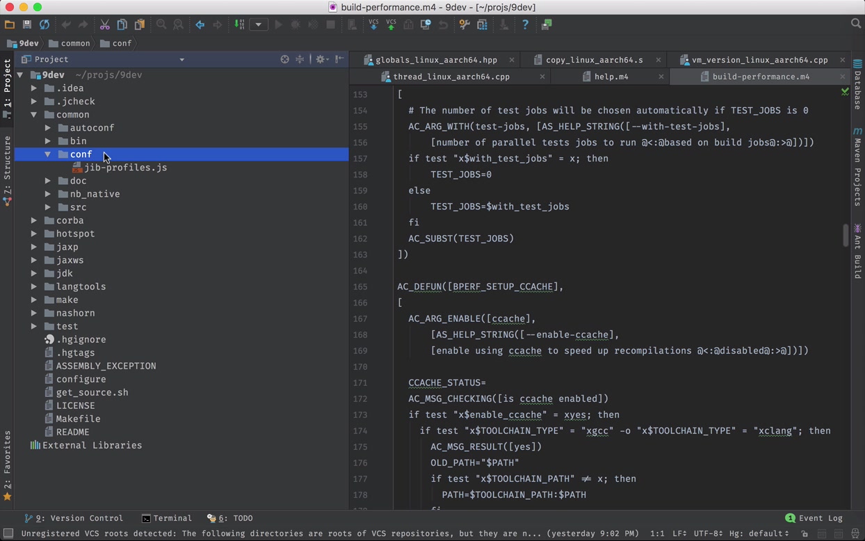
Task: Switch to globals_linux_aarch64.hpp tab
Action: (436, 60)
